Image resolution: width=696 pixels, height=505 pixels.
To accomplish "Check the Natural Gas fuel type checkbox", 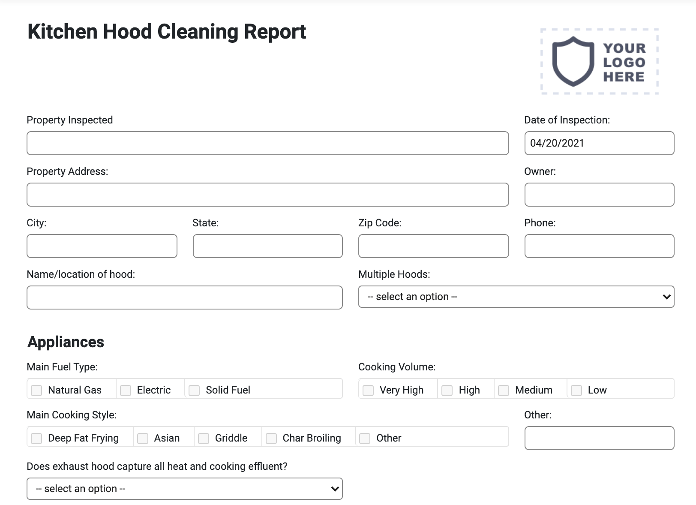I will pos(37,390).
